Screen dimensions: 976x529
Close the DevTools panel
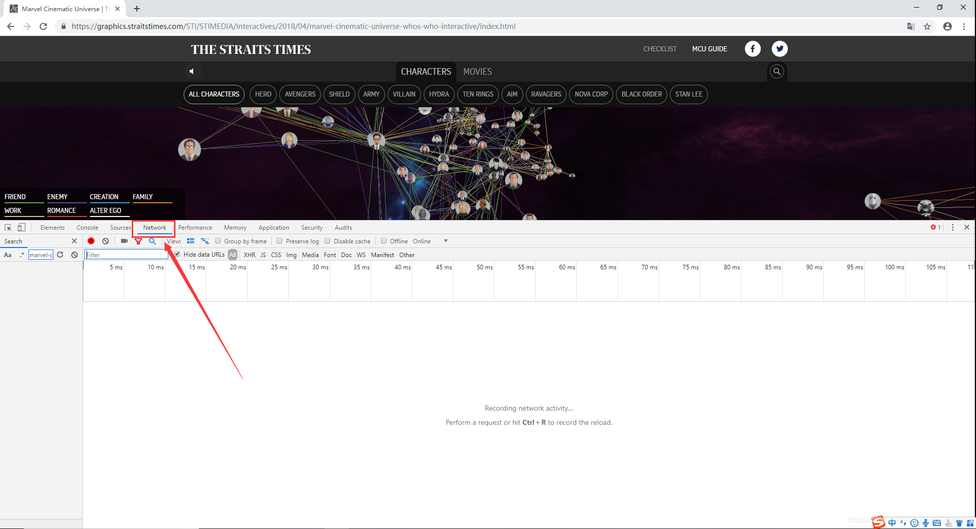click(x=967, y=228)
